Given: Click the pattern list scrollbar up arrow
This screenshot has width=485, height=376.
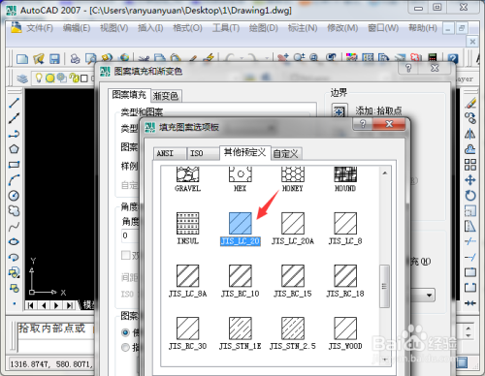Looking at the screenshot, I should click(x=385, y=173).
